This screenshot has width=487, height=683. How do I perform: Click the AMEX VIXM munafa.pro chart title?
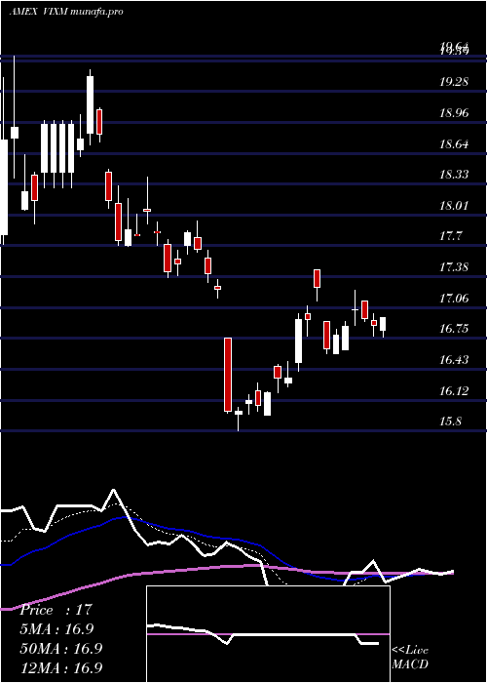pos(66,12)
